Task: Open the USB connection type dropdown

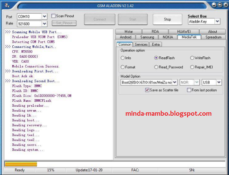Action: point(219,82)
